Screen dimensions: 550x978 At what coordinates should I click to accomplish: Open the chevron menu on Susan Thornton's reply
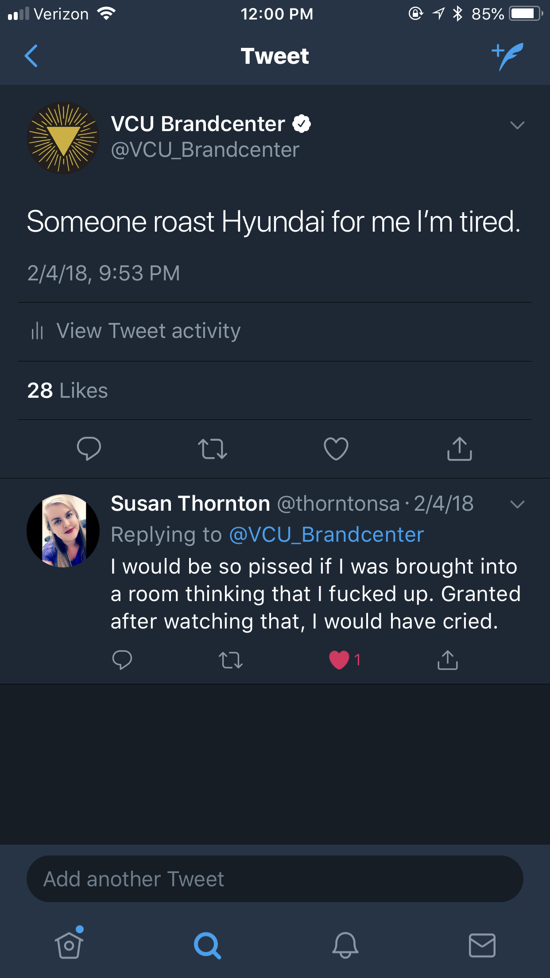point(517,505)
